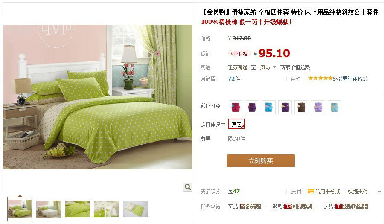Image resolution: width=384 pixels, height=224 pixels.
Task: Open the fourth cream fabric detail thumbnail
Action: coord(106,209)
